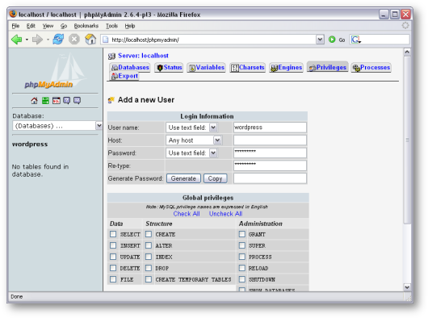Open the Export tab
The width and height of the screenshot is (428, 318).
click(124, 76)
